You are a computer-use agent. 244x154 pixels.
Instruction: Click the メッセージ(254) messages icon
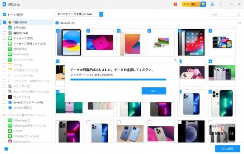(x=10, y=38)
